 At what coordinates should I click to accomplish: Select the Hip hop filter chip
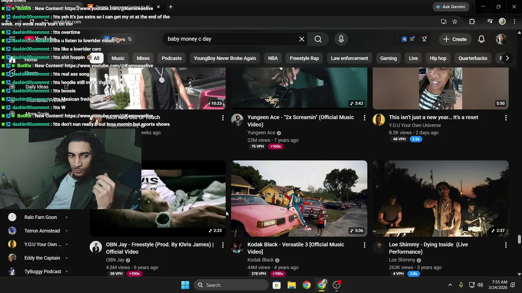tap(438, 58)
